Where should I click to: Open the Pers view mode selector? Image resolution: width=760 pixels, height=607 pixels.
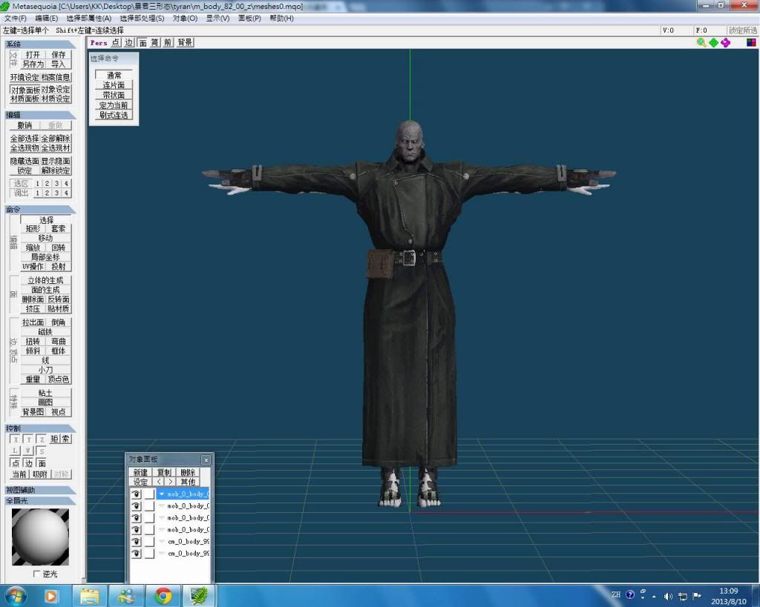(x=99, y=42)
